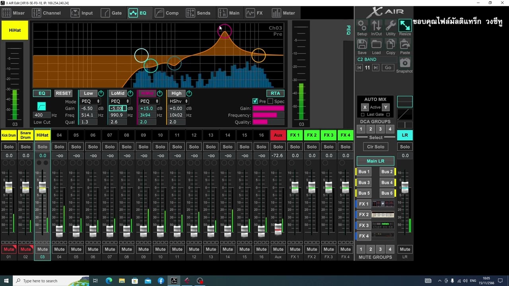Open Microsoft Edge in taskbar
This screenshot has height=286, width=509.
tap(109, 281)
